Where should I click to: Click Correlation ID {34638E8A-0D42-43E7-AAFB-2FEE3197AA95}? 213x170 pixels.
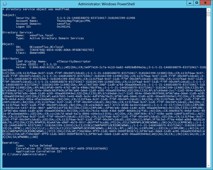pos(75,149)
